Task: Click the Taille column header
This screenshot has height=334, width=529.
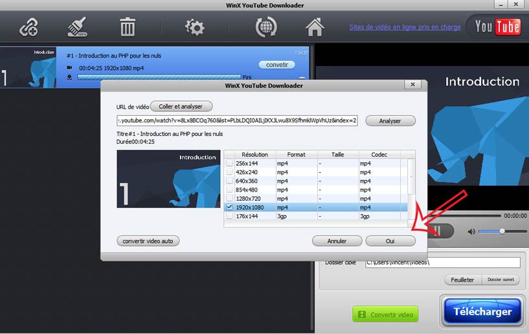Action: 338,155
